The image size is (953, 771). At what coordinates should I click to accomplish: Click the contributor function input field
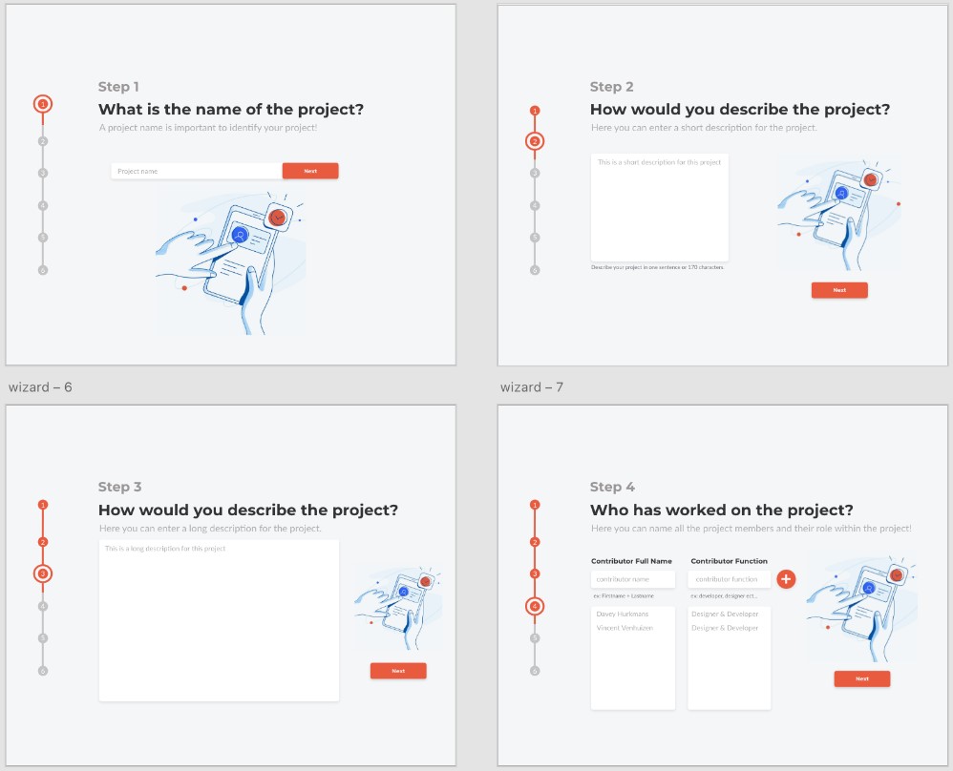coord(729,578)
